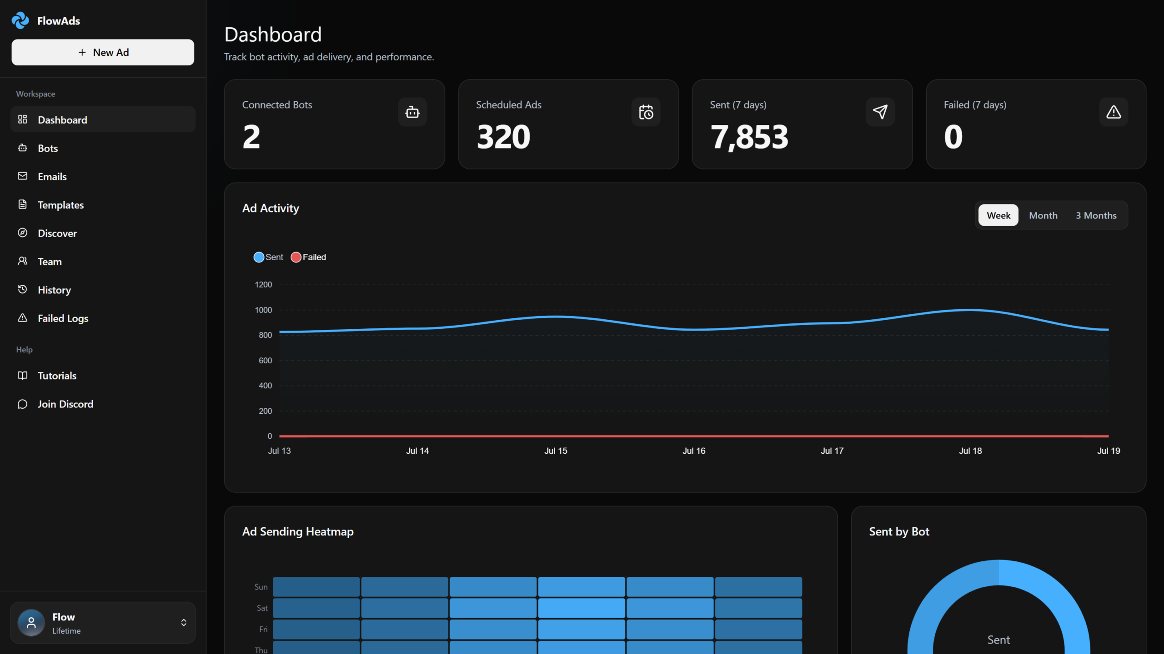Click the Join Discord link text
Image resolution: width=1164 pixels, height=654 pixels.
pyautogui.click(x=65, y=404)
